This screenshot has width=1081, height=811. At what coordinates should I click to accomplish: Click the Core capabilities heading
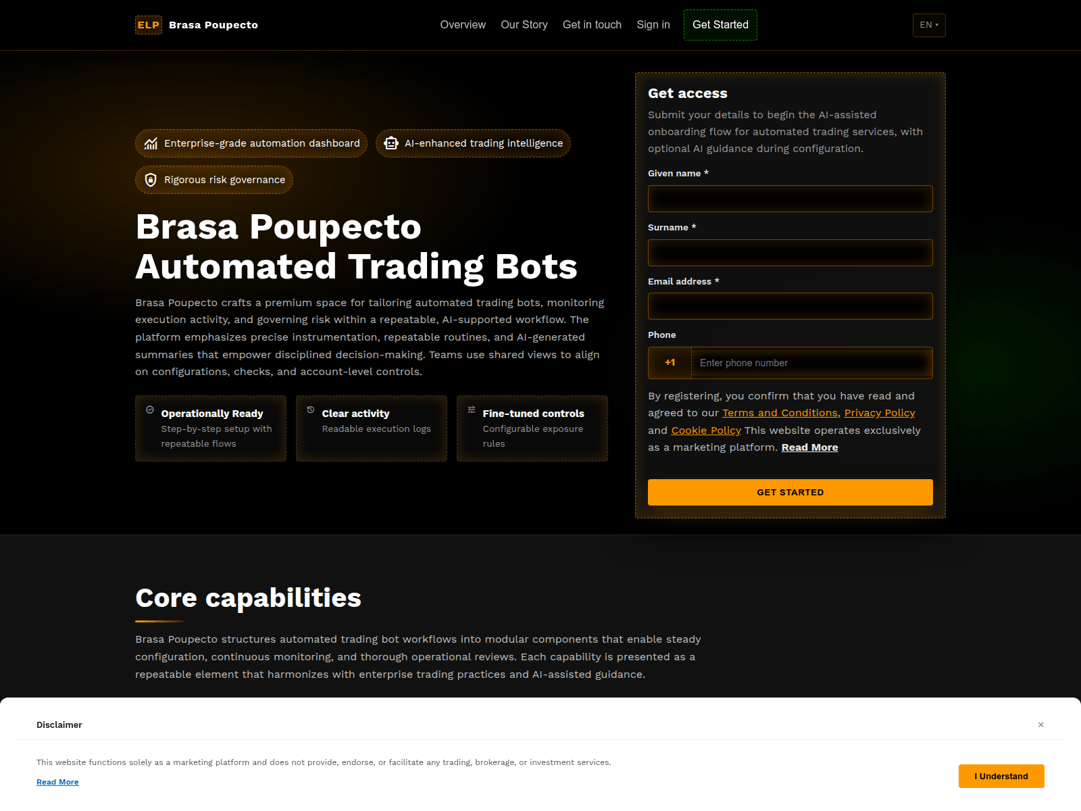(248, 598)
